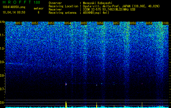
Task: Click time marker 0054
Action: point(67,23)
